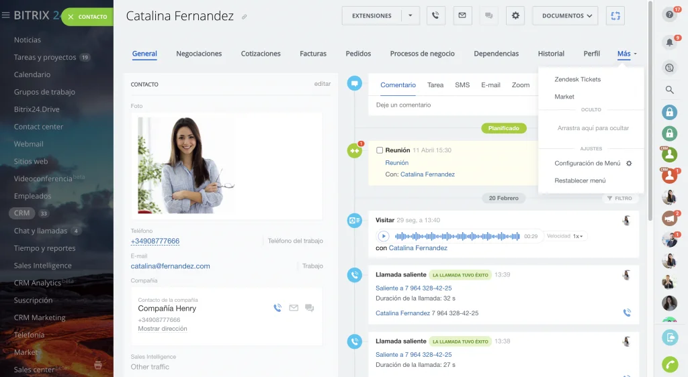Check the Reunión completion checkbox
The width and height of the screenshot is (688, 377).
(x=380, y=150)
